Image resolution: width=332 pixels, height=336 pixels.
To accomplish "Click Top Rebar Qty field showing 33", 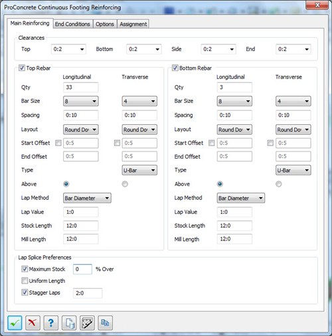I will 81,87.
